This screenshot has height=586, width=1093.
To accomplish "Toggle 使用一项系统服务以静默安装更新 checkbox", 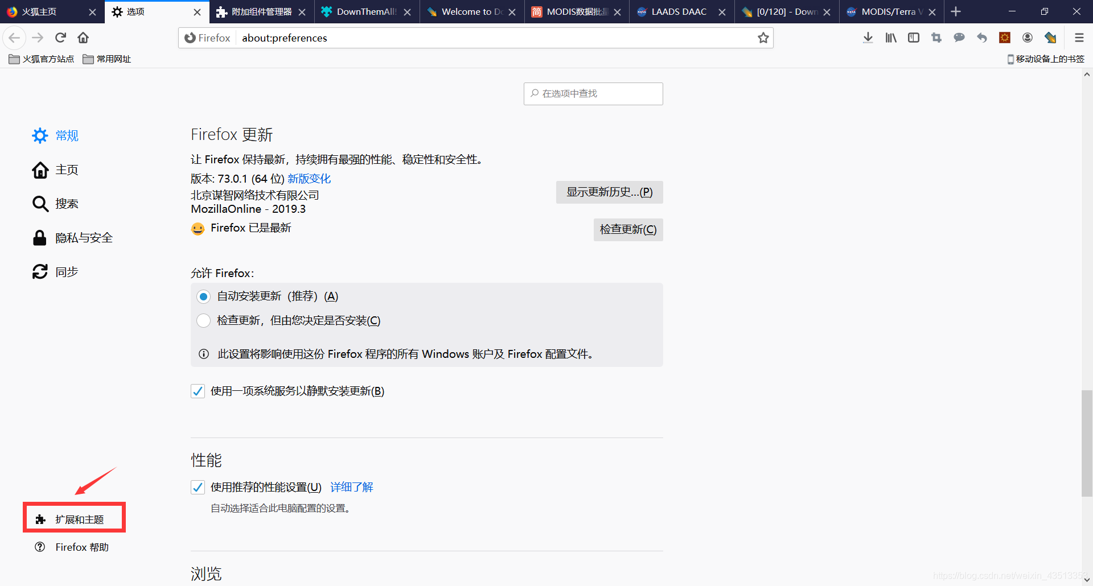I will click(x=198, y=391).
